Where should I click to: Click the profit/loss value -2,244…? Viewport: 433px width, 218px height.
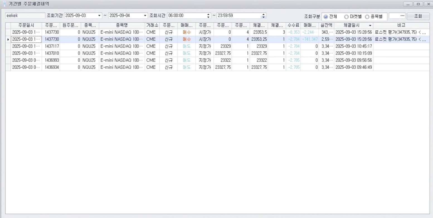tap(310, 32)
